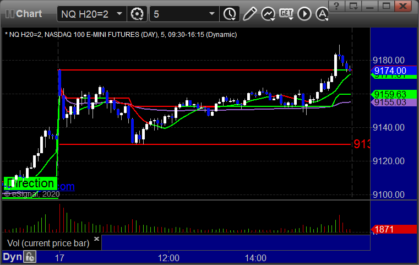Expand the NQ H20=2 symbol dropdown arrow

click(x=119, y=14)
